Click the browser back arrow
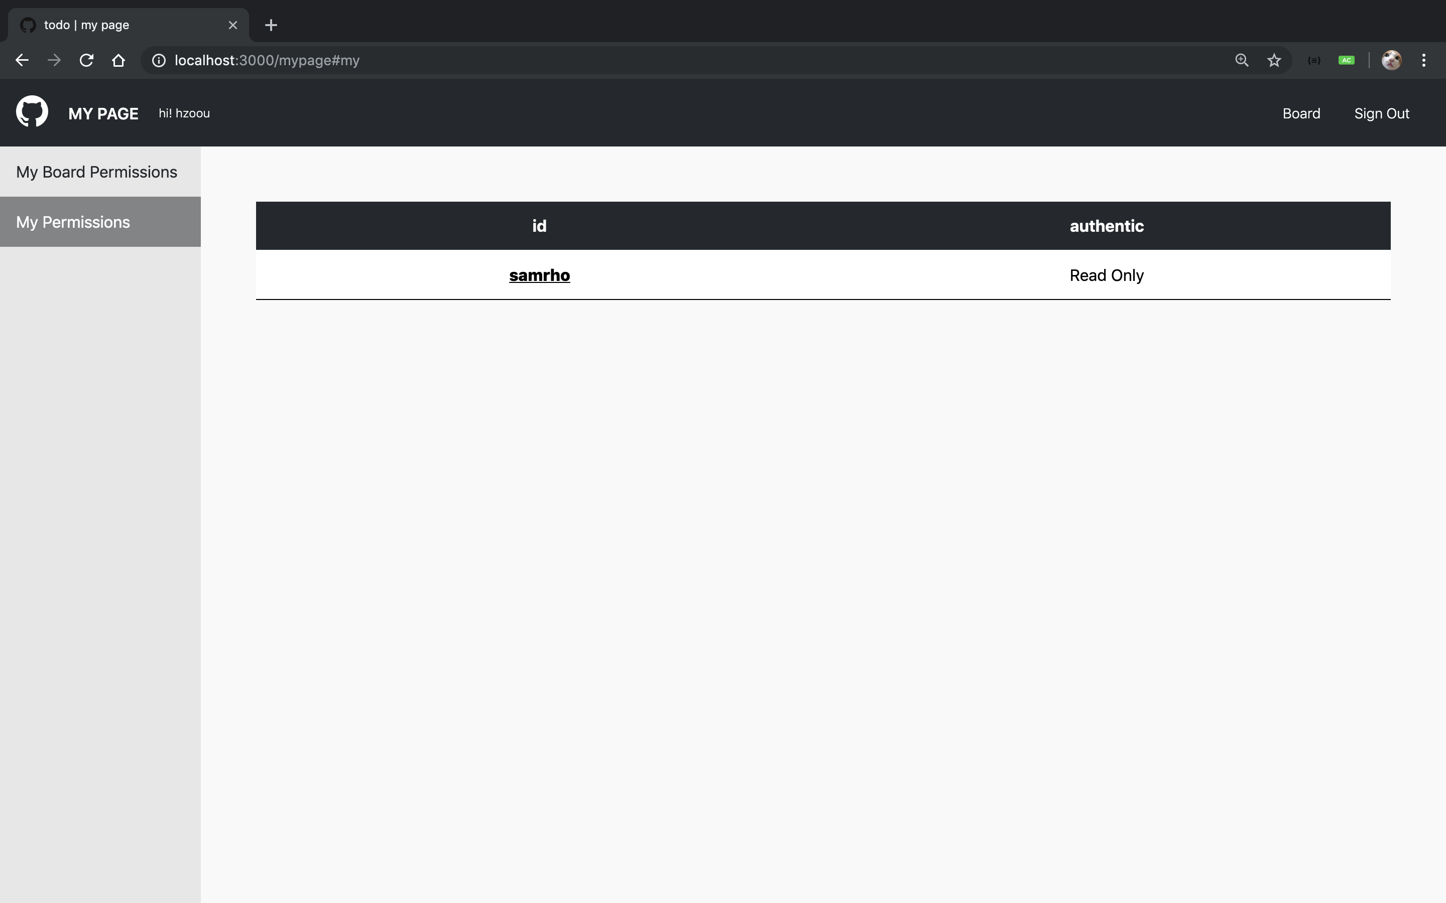Viewport: 1446px width, 903px height. point(22,60)
